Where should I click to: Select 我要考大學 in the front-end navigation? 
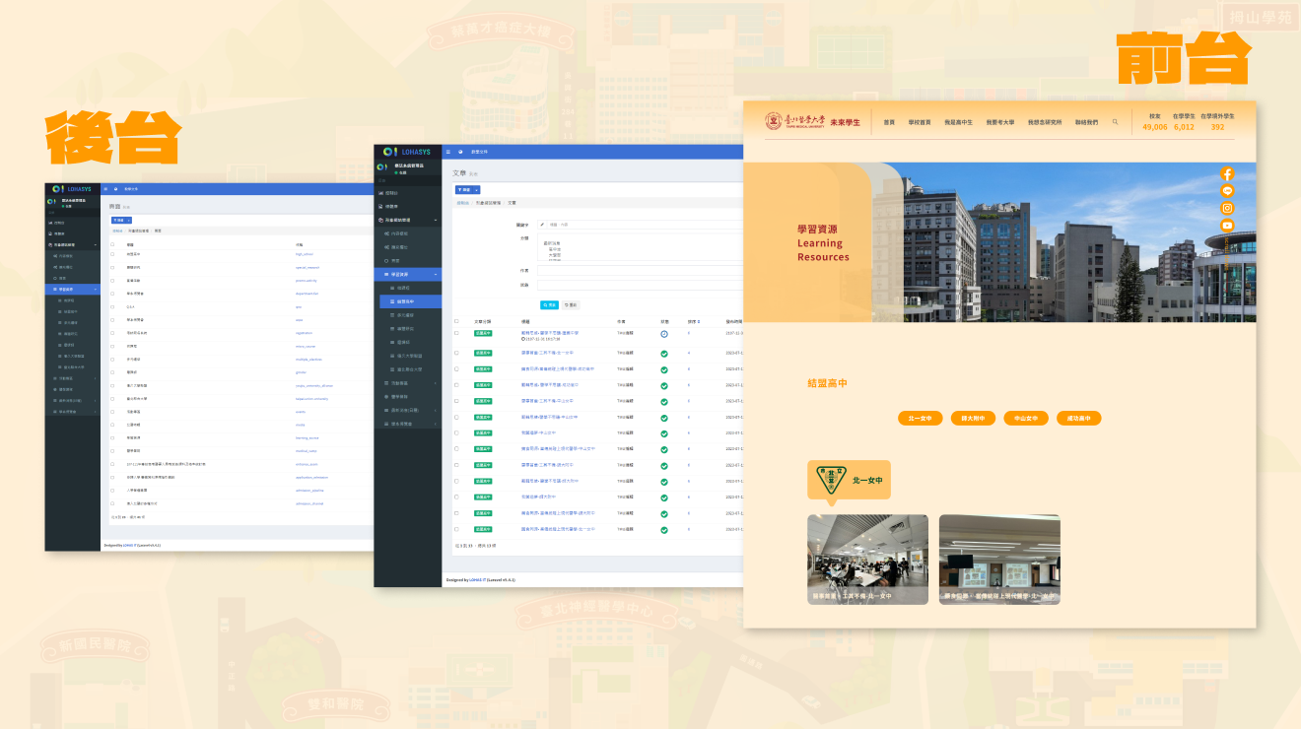1000,122
